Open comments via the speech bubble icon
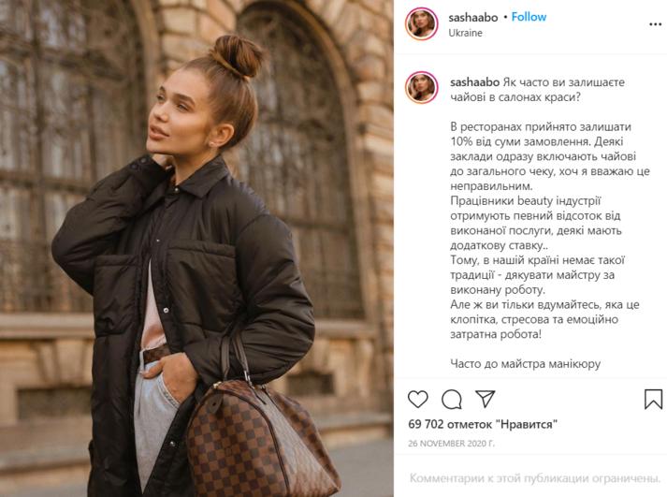Image resolution: width=667 pixels, height=497 pixels. tap(451, 399)
